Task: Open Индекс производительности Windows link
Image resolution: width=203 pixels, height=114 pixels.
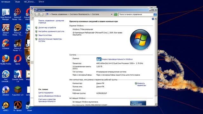Action: point(117,59)
